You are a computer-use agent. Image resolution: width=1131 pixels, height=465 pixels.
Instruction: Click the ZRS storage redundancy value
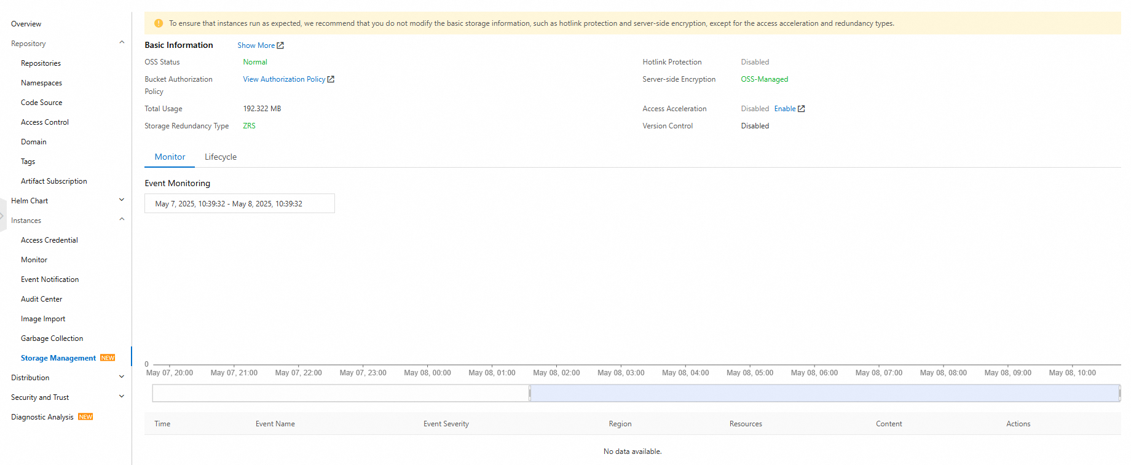(x=249, y=126)
